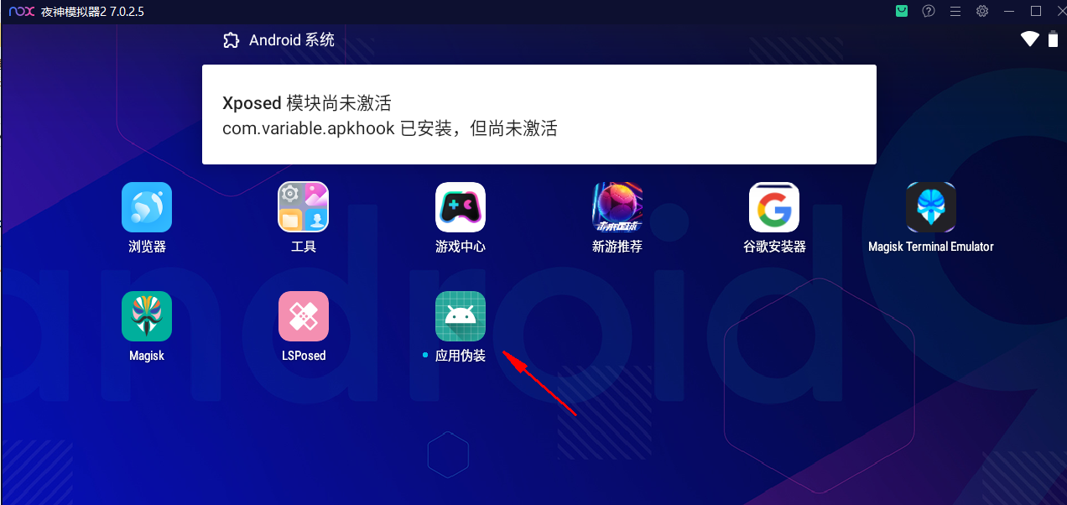Open the Nox hamburger menu
Viewport: 1067px width, 505px height.
tap(955, 11)
